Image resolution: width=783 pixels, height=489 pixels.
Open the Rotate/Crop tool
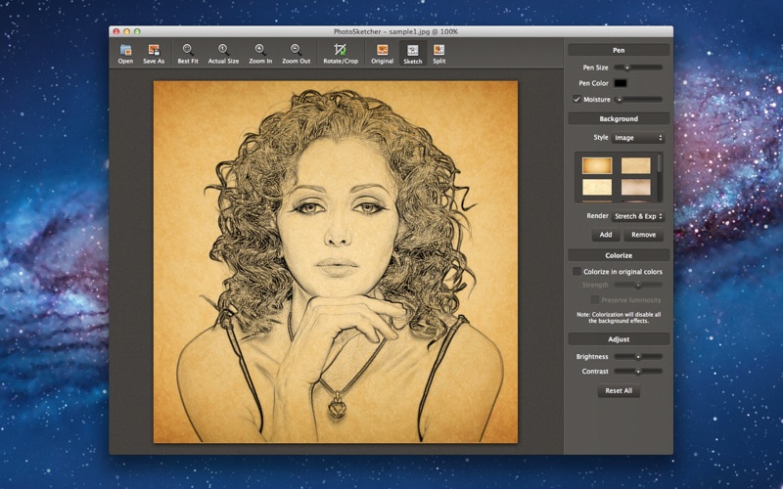(x=340, y=50)
